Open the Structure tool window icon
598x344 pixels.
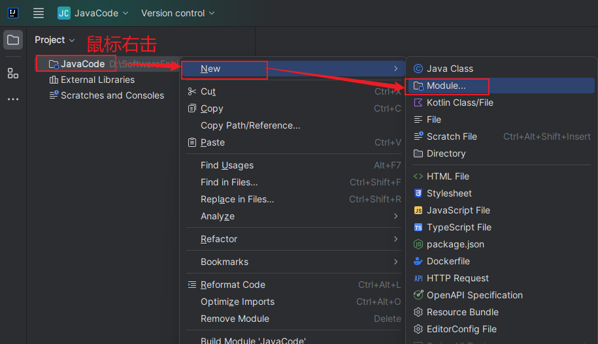click(13, 73)
